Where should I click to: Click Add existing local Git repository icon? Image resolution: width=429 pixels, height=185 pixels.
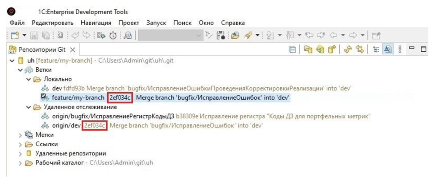click(x=308, y=50)
